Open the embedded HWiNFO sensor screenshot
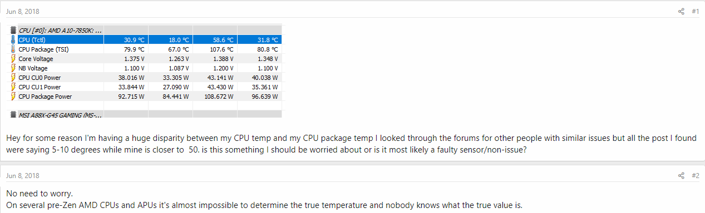This screenshot has width=705, height=213. [146, 71]
